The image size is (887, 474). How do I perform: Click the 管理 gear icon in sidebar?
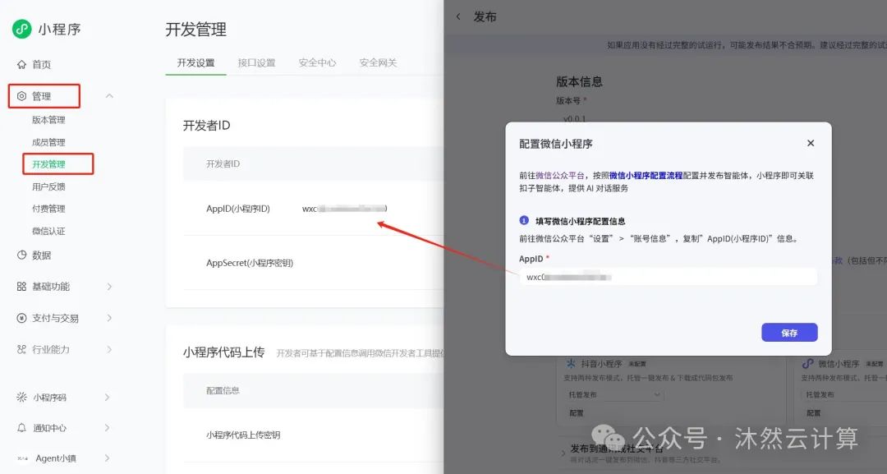pyautogui.click(x=21, y=96)
